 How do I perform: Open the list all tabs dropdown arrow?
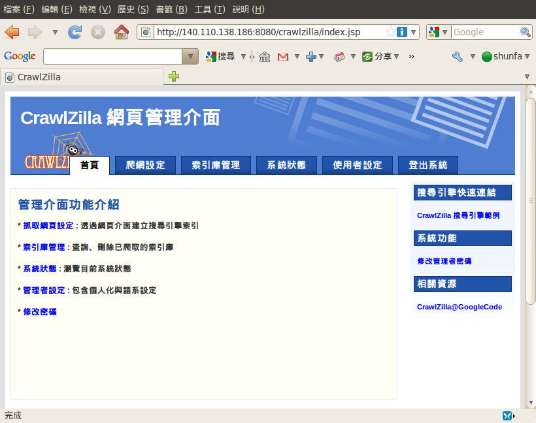[x=527, y=76]
